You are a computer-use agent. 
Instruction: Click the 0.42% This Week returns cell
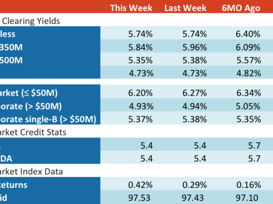(x=140, y=185)
